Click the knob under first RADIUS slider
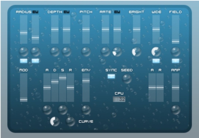This screenshot has width=199, height=138. coord(24,52)
